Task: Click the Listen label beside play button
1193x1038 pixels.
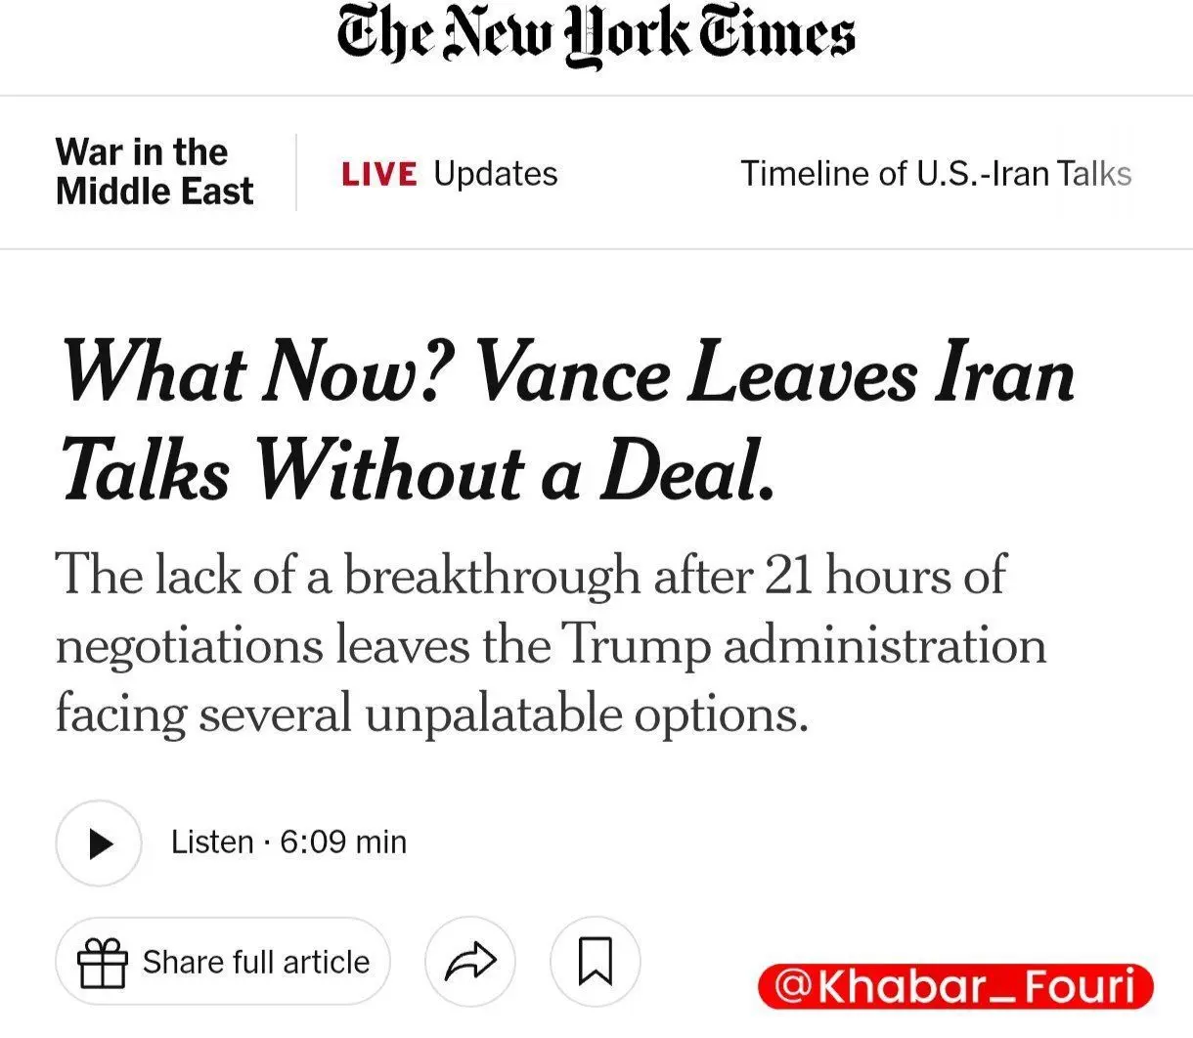Action: pyautogui.click(x=212, y=843)
